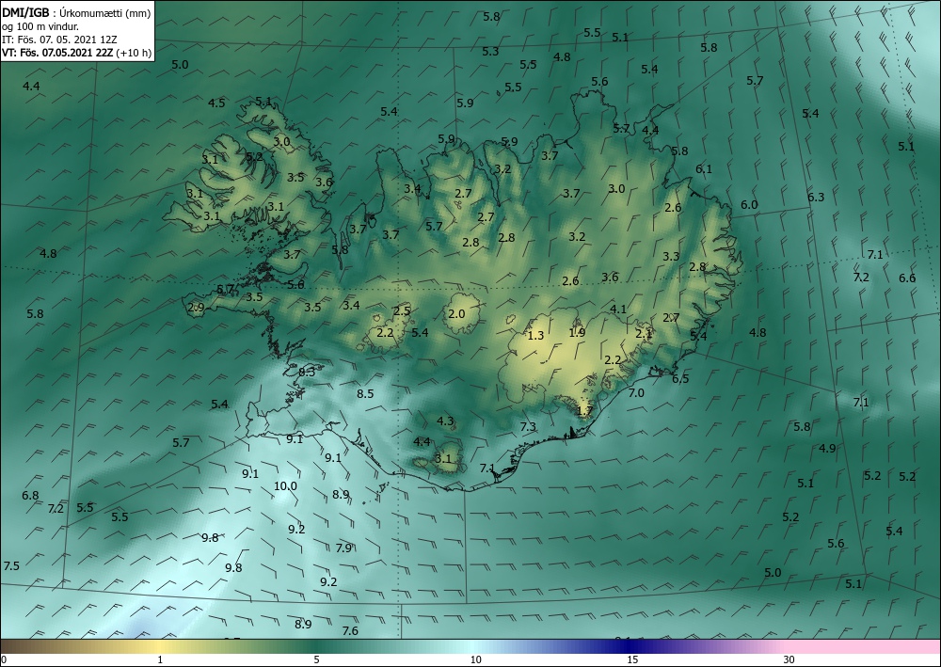Click the 6.8 value on the map
941x667 pixels.
click(x=31, y=496)
